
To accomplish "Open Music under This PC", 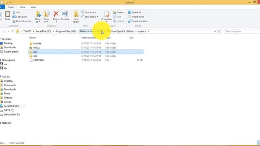I will pyautogui.click(x=7, y=94).
